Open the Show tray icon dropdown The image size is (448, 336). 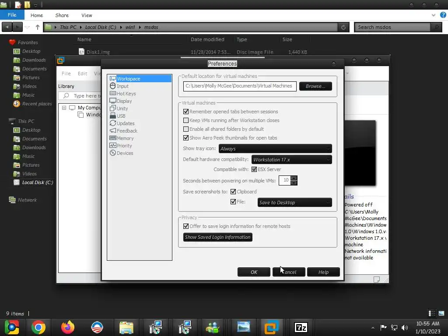[x=275, y=149]
